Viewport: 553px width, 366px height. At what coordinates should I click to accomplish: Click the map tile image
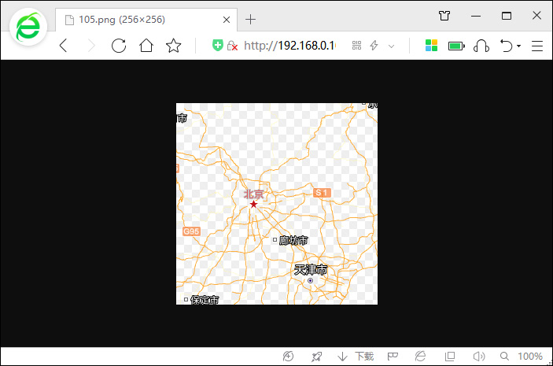[277, 204]
